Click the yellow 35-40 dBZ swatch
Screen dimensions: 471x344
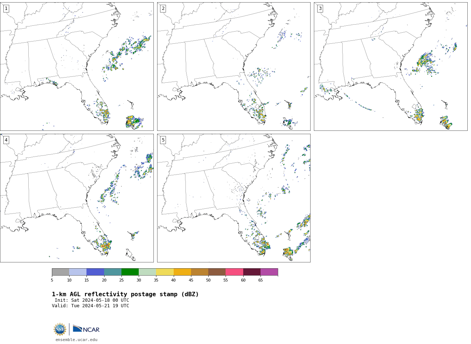(x=165, y=272)
